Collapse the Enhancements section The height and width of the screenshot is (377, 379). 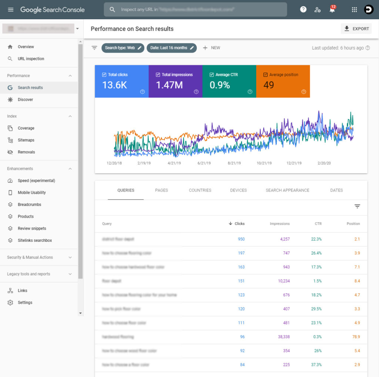[70, 169]
